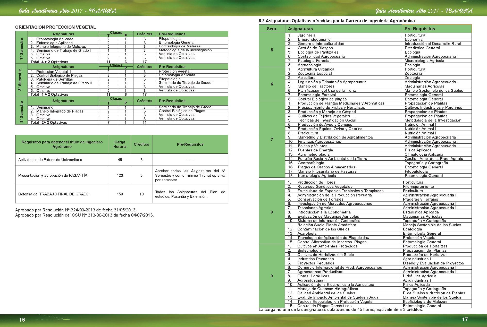Image resolution: width=487 pixels, height=327 pixels.
Task: Click page number 16
Action: click(22, 320)
